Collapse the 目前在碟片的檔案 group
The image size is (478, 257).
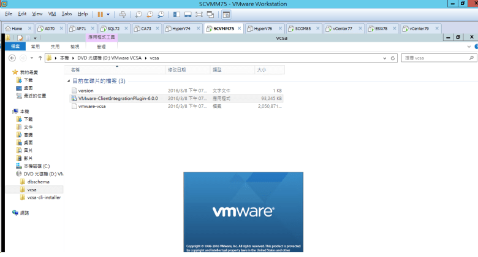[68, 81]
